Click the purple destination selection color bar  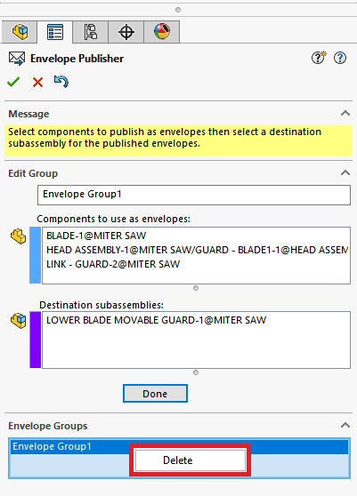point(36,340)
